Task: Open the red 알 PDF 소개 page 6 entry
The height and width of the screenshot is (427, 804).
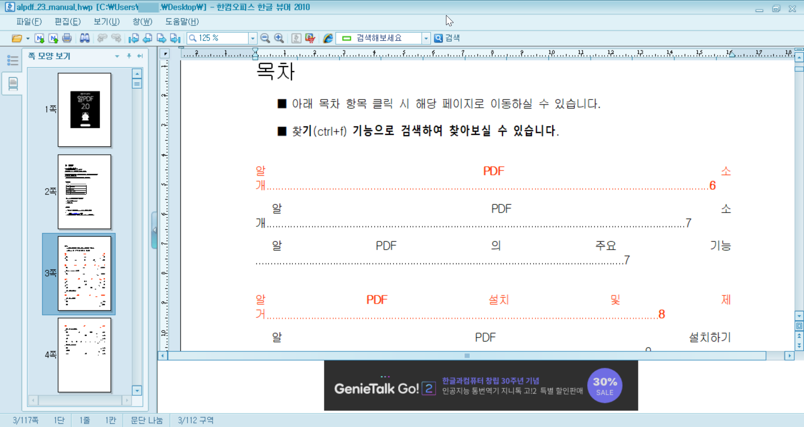Action: click(x=493, y=178)
